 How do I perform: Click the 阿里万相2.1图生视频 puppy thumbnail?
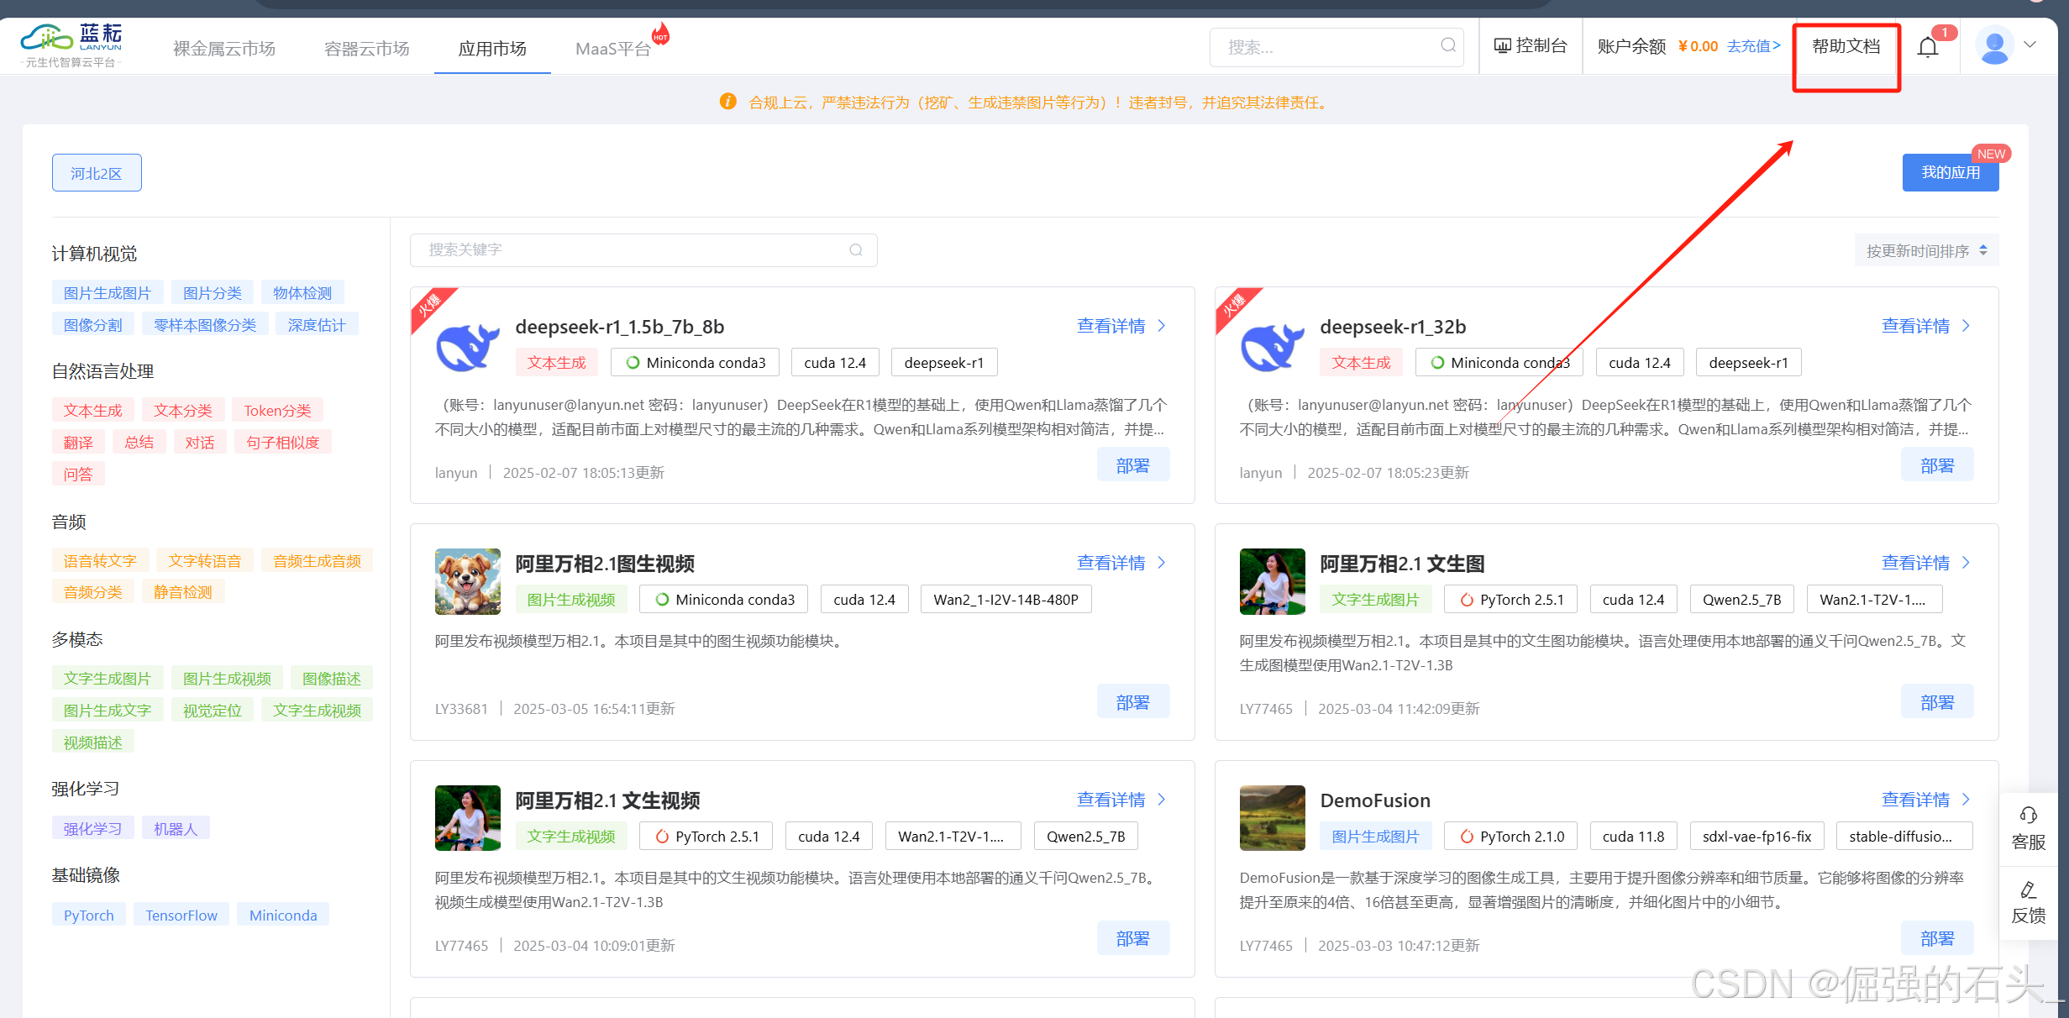click(468, 581)
